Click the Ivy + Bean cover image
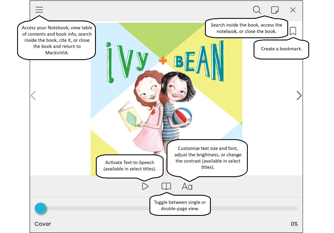 click(x=166, y=99)
